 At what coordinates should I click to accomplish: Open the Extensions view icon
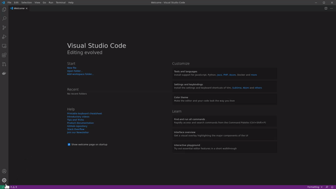(4, 55)
